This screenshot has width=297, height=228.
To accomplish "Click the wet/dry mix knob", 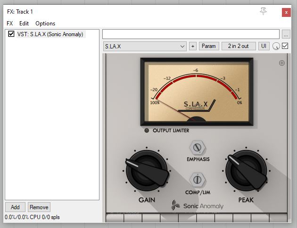I will 276,46.
